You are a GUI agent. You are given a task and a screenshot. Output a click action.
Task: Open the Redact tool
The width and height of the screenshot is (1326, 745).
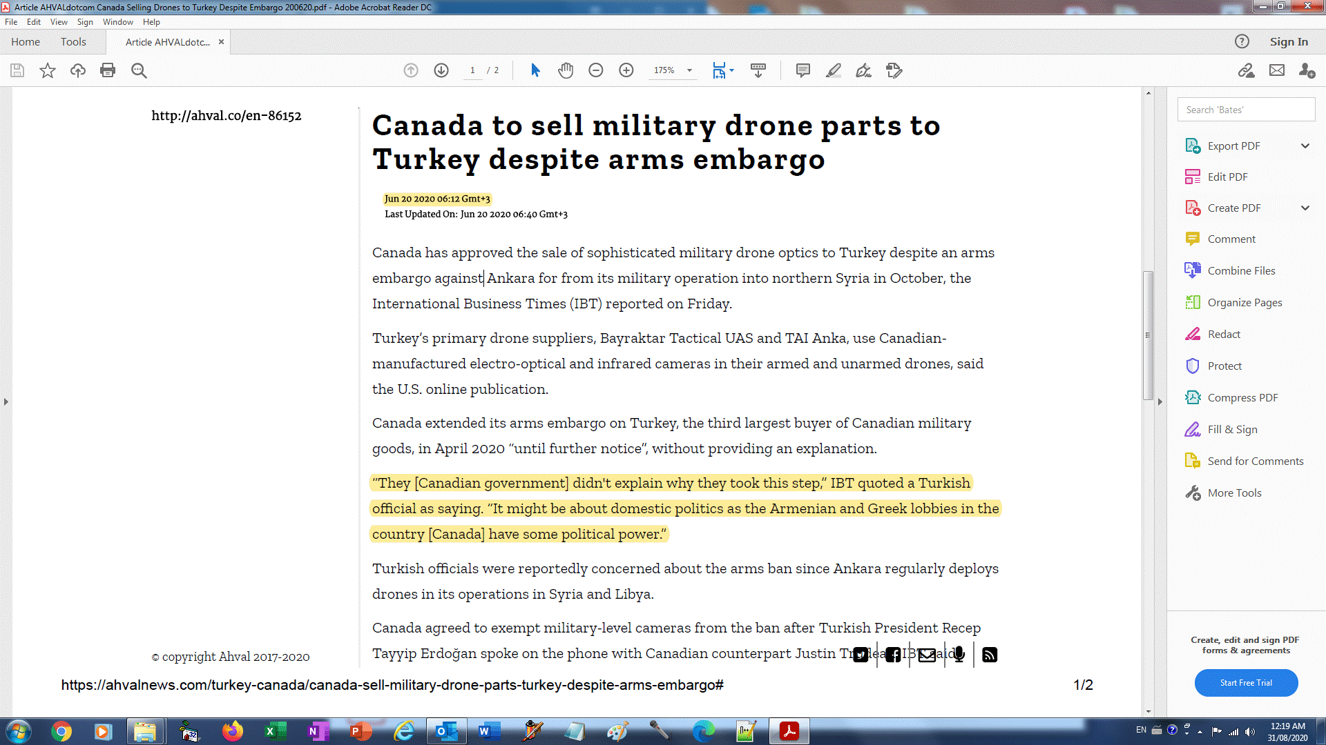[1213, 334]
